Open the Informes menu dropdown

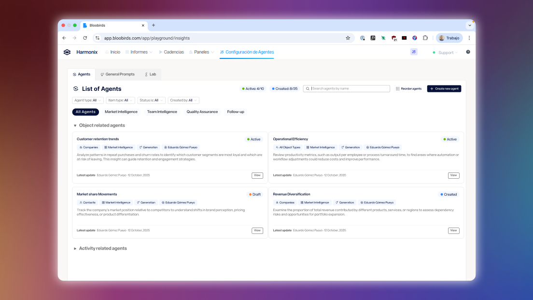tap(139, 52)
